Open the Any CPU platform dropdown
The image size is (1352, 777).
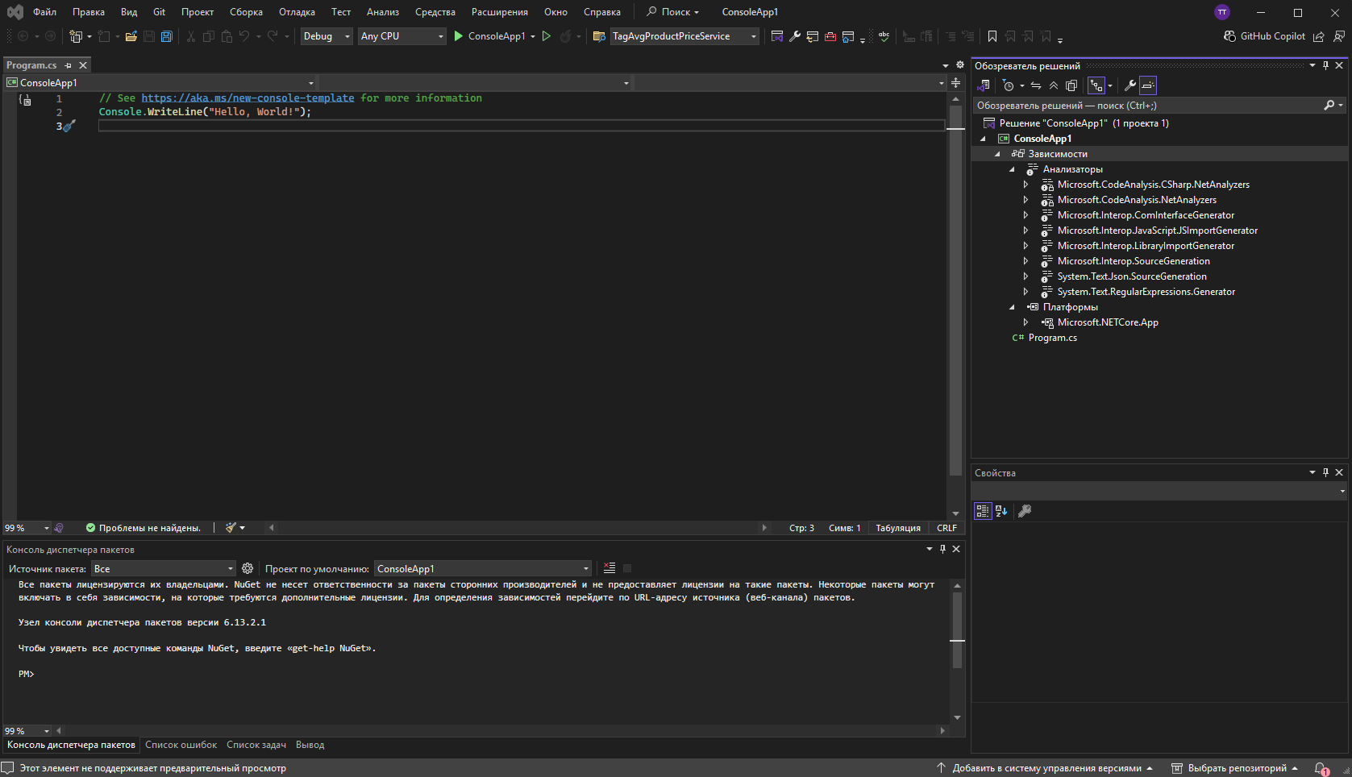coord(401,36)
